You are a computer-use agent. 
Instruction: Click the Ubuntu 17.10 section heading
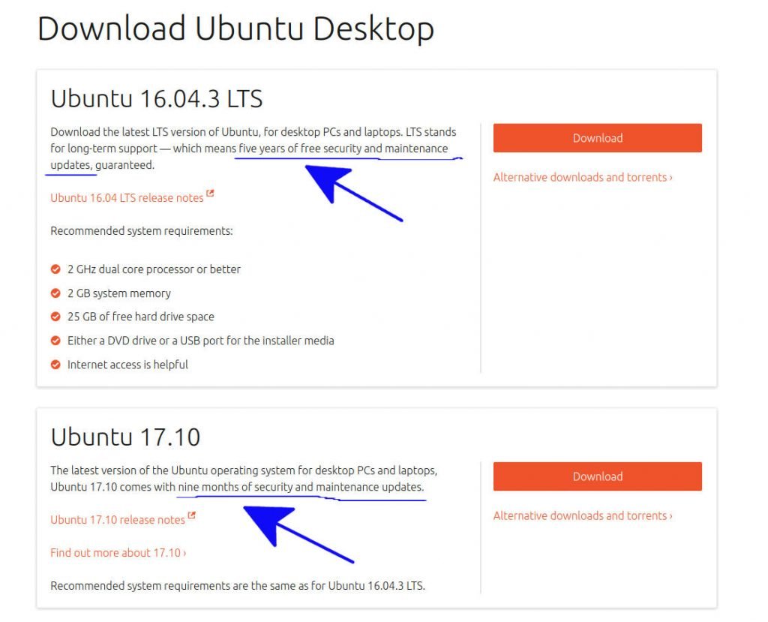click(x=125, y=437)
